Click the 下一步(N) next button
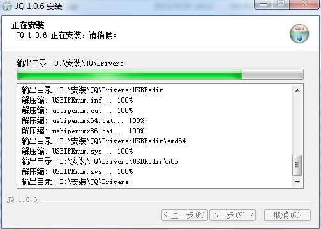The width and height of the screenshot is (321, 230). (x=232, y=215)
